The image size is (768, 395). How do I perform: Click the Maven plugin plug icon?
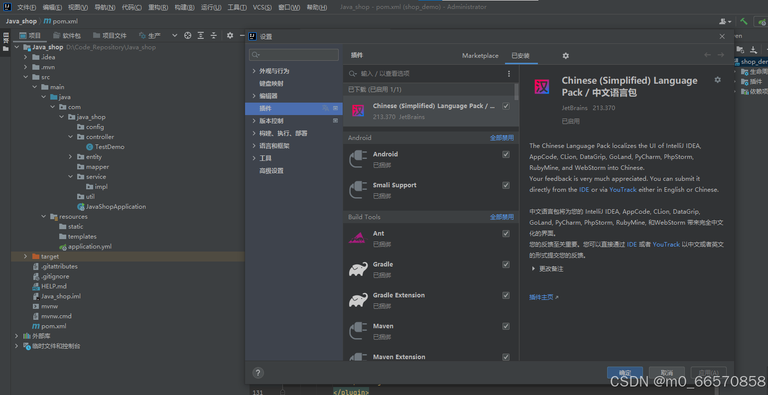pos(358,331)
